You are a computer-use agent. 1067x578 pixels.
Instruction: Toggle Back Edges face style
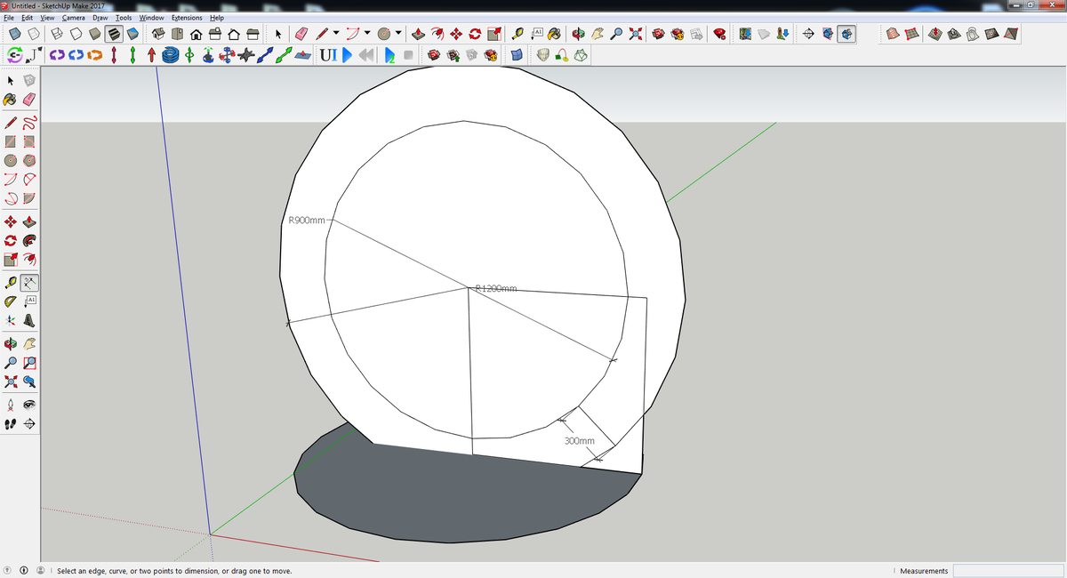pos(34,34)
